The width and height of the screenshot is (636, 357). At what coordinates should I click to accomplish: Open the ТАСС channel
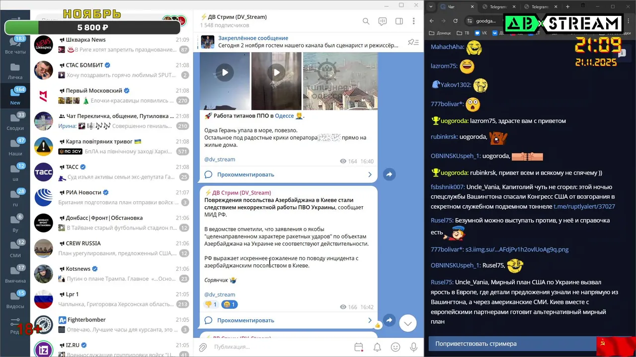112,172
